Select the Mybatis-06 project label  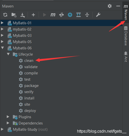tap(22, 48)
